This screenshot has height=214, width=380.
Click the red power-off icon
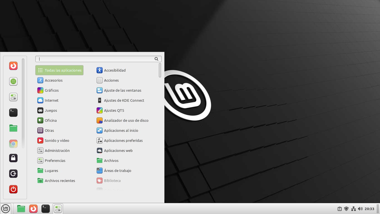13,189
